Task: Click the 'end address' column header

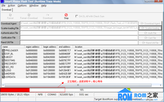Action: click(x=65, y=47)
